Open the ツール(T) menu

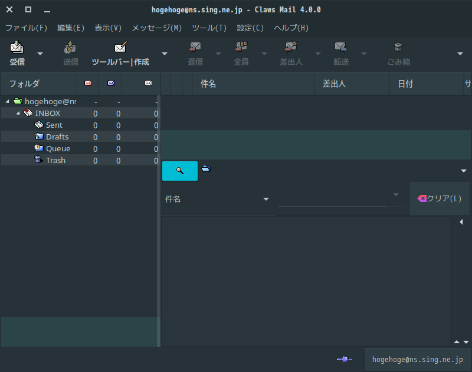209,28
